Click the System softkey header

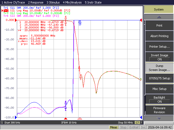159,9
